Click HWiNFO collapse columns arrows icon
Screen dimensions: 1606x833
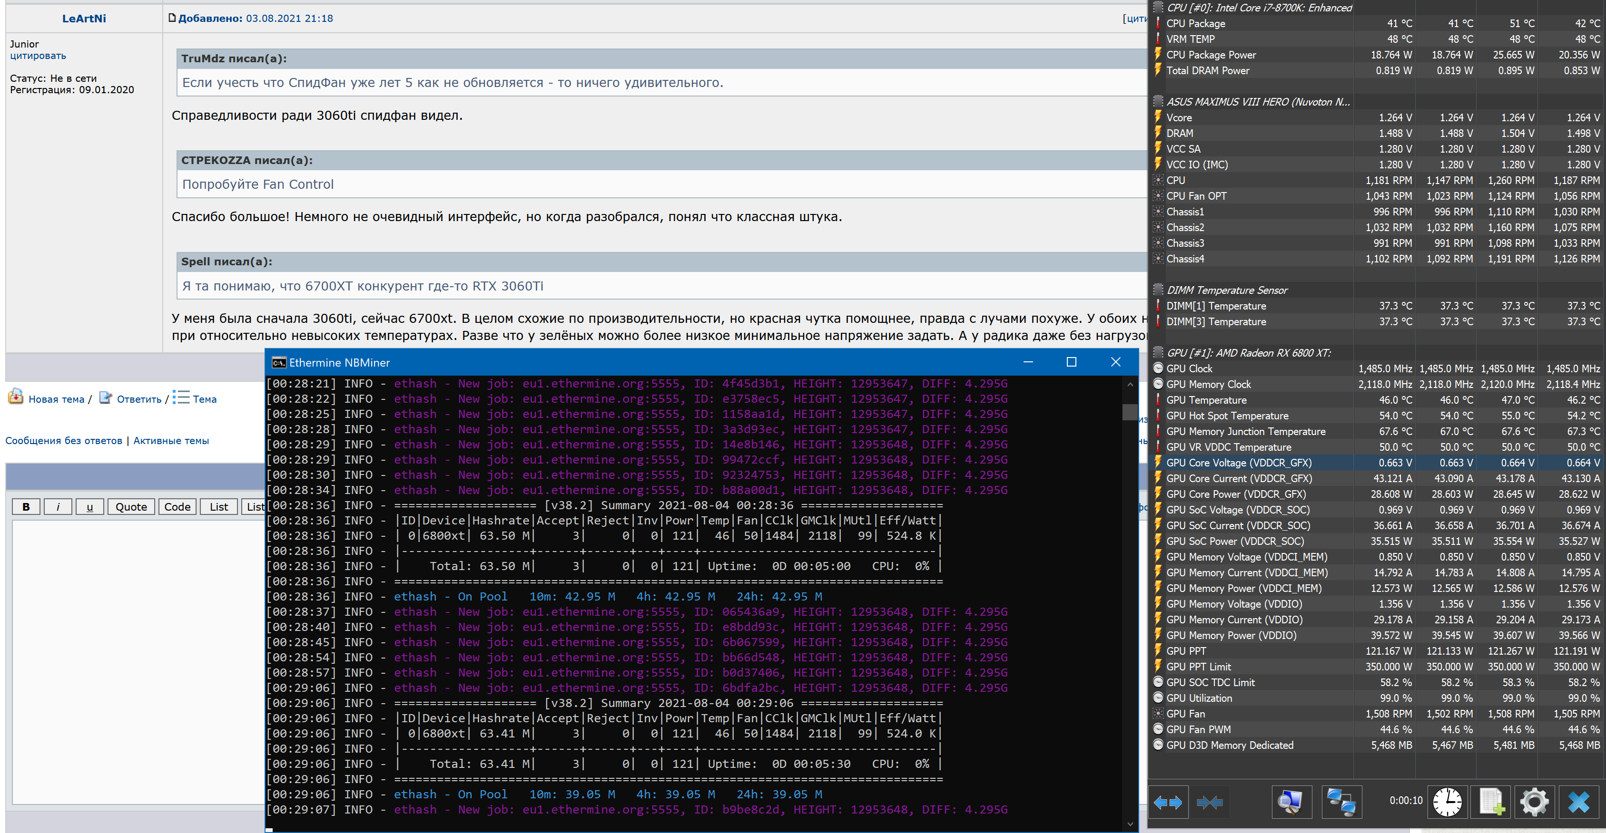pos(1210,802)
